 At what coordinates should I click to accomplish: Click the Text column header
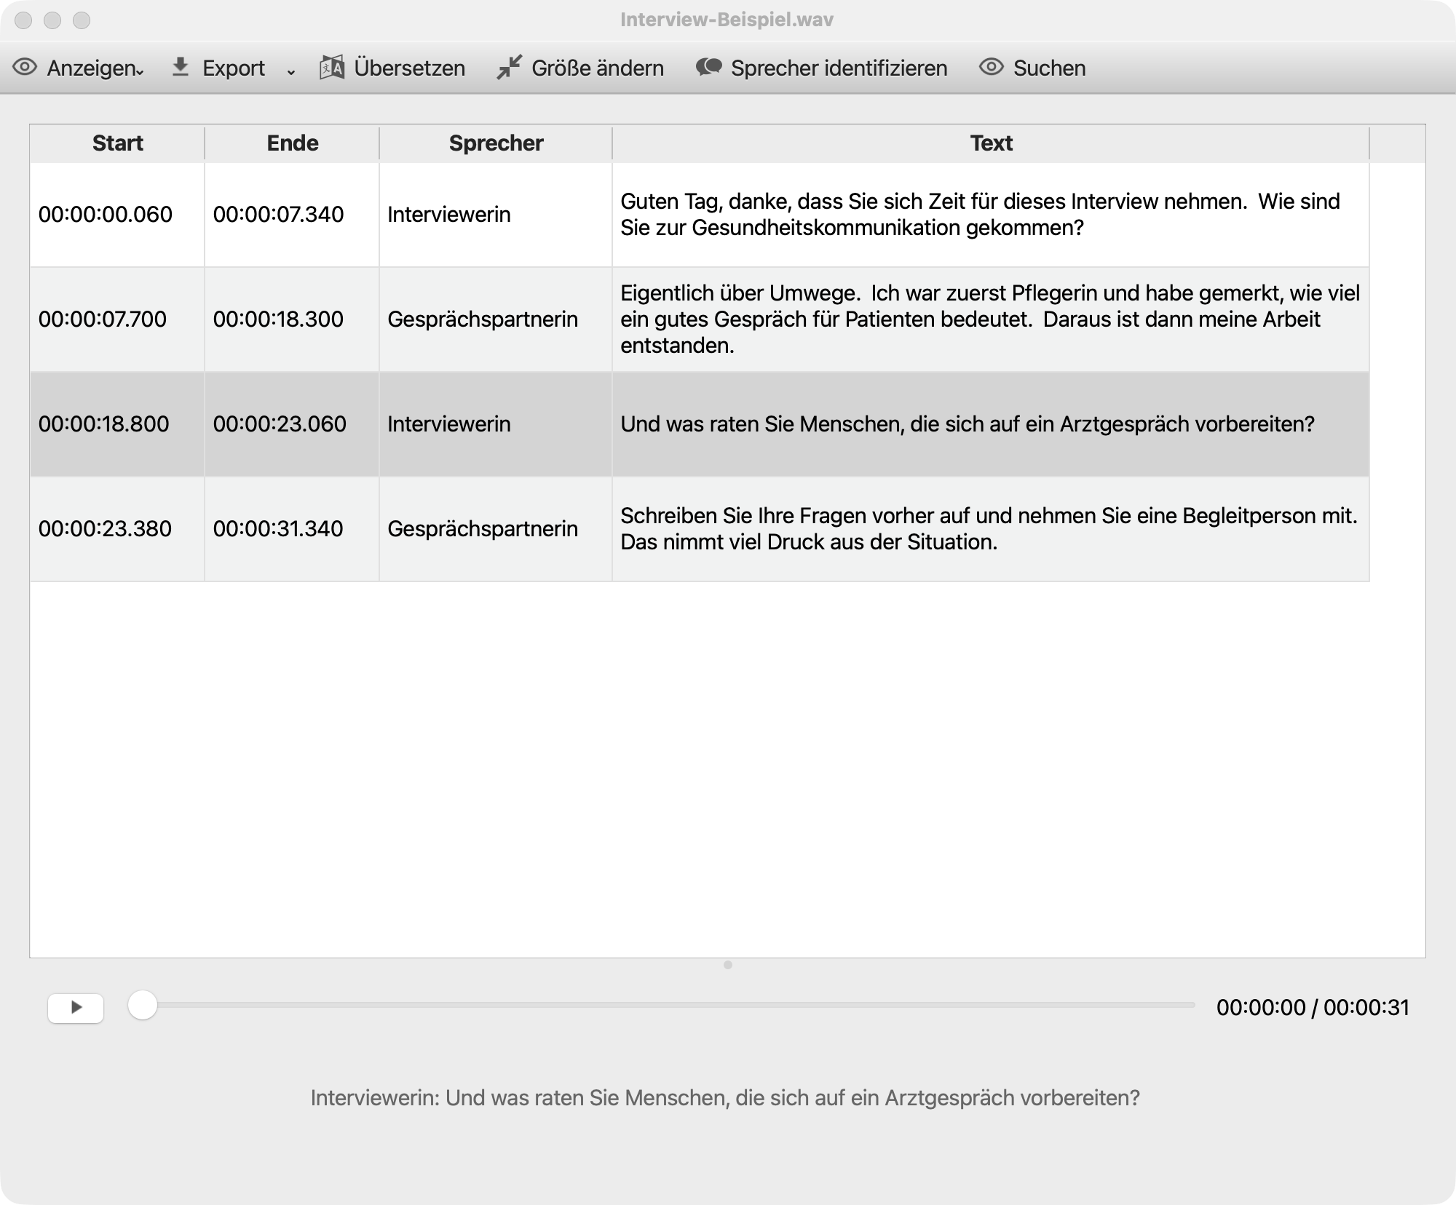(991, 143)
